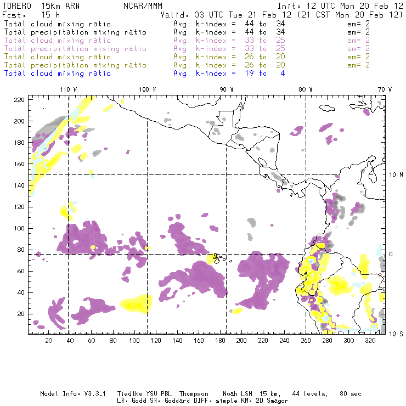Viewport: 406px width, 406px height.
Task: Click the blue 'Total cloud mixing ratio' legend entry
Action: click(58, 74)
